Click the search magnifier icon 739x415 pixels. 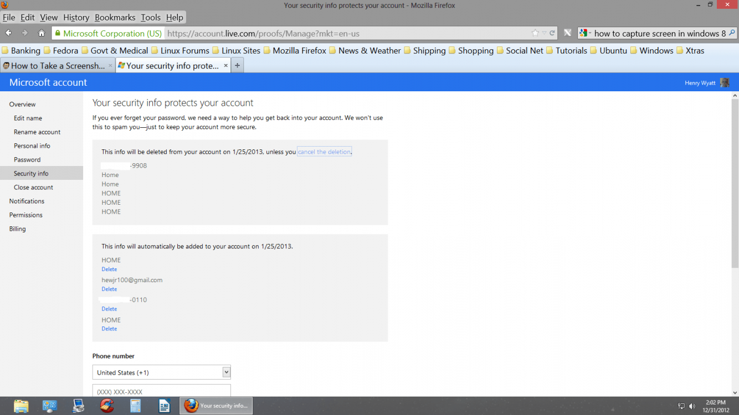pyautogui.click(x=732, y=33)
